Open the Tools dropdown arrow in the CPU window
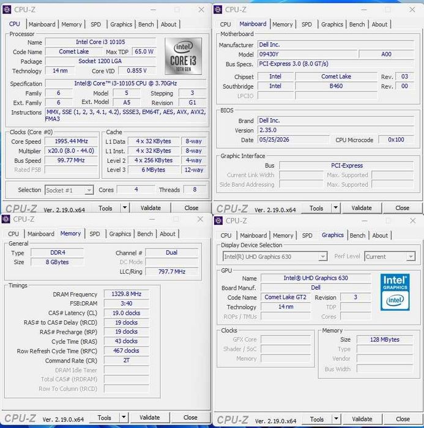 tap(125, 208)
